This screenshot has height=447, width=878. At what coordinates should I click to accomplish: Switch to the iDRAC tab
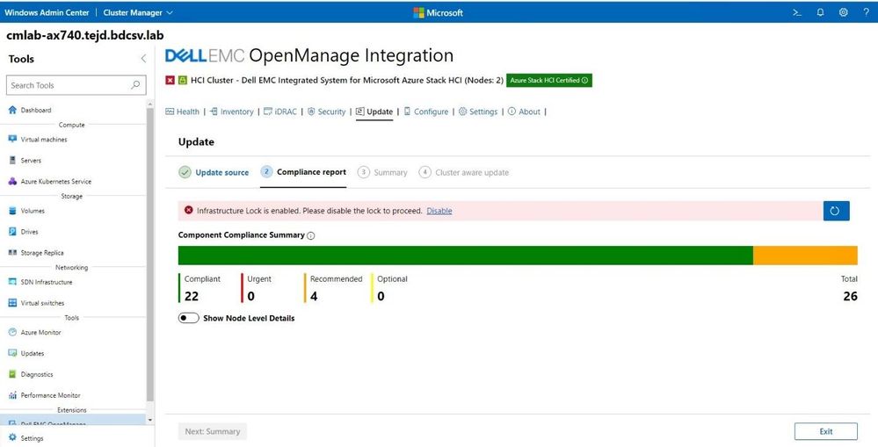(280, 112)
